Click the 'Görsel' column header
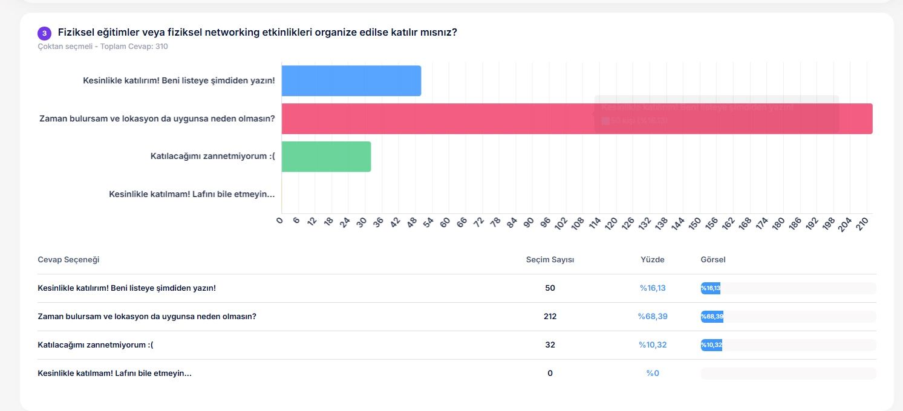Screen dimensions: 903x411 712,259
